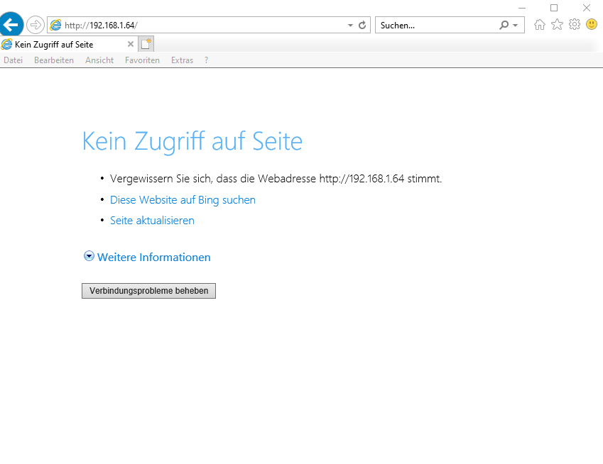The height and width of the screenshot is (464, 603).
Task: Open the search provider dropdown arrow
Action: (516, 25)
